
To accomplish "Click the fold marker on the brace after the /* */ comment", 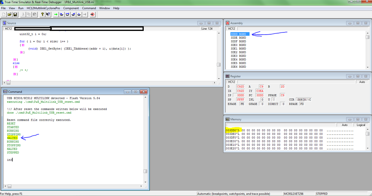I will 15,74.
